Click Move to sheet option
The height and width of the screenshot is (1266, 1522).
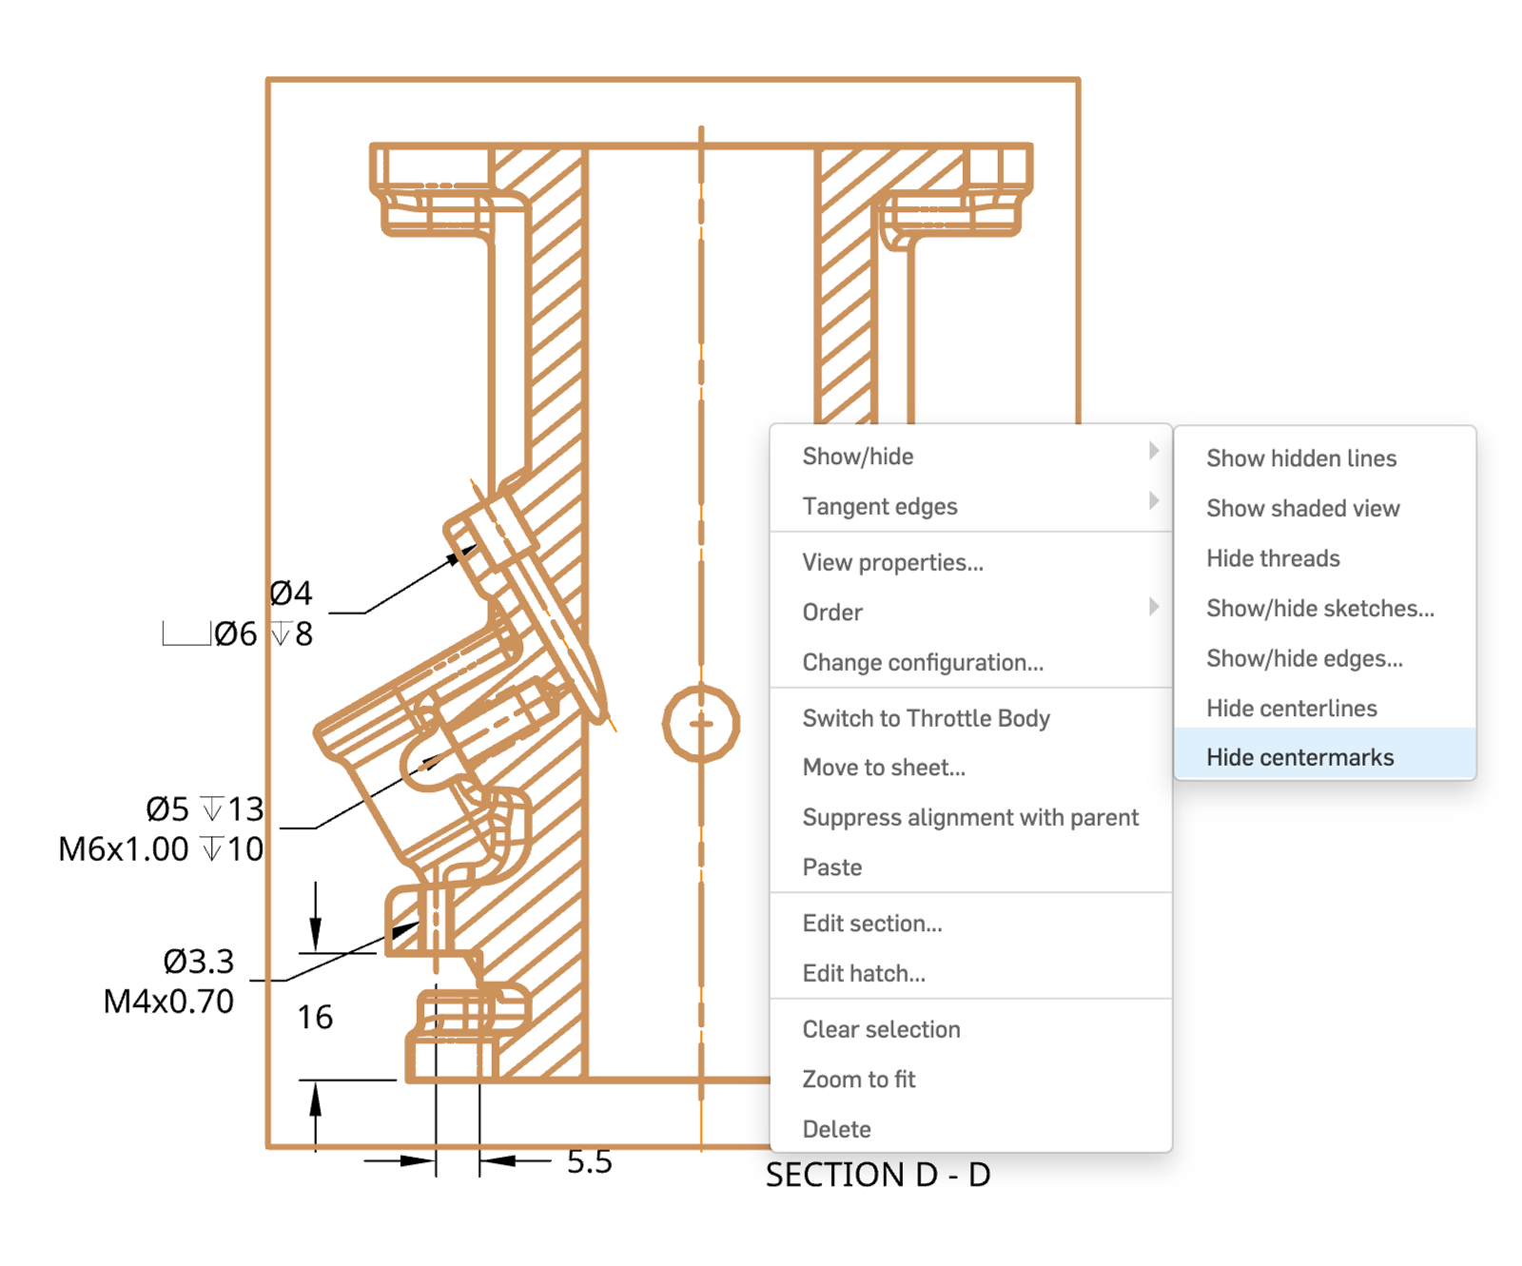883,768
